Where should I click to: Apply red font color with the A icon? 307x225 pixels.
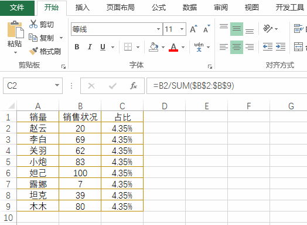(x=173, y=47)
